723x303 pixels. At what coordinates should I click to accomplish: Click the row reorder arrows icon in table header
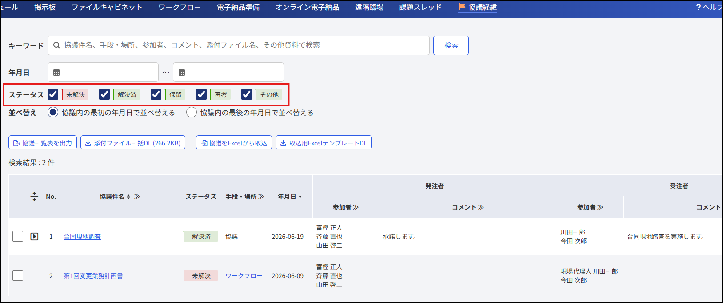(34, 196)
